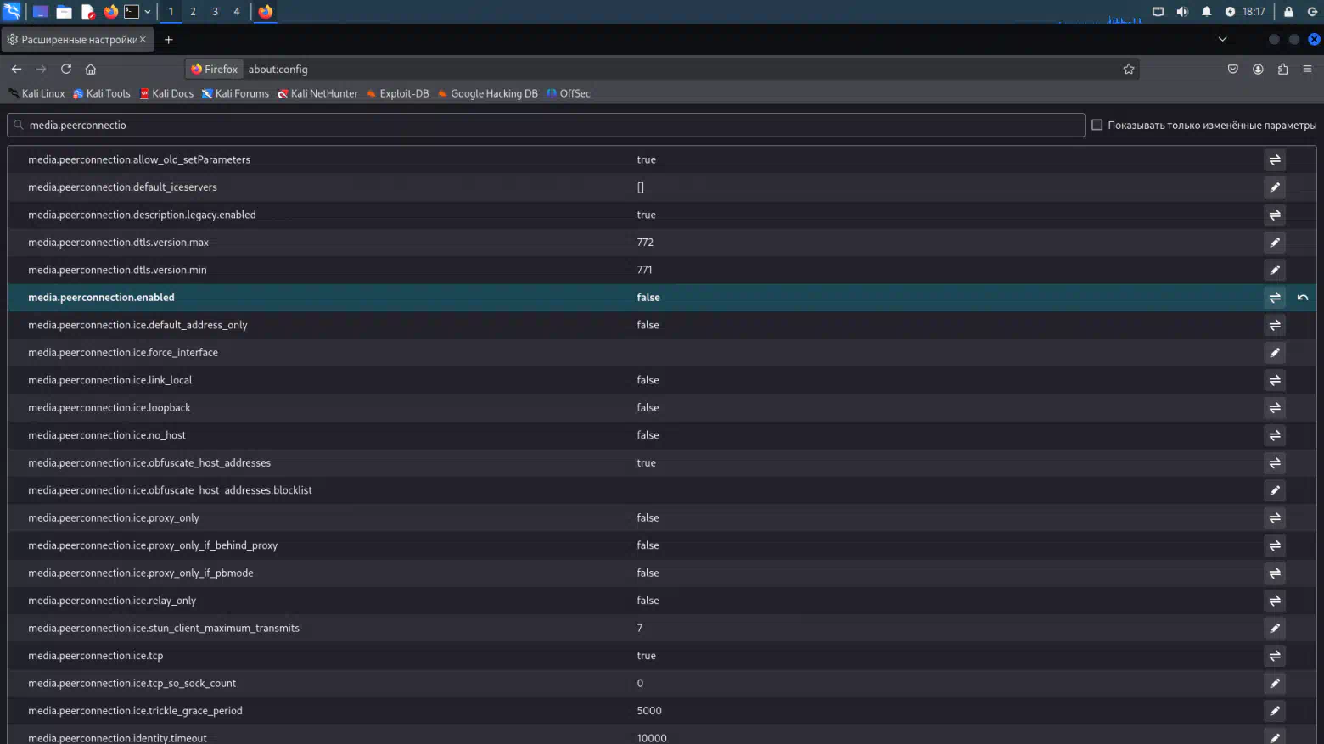Edit ice.trickle_grace_period value
This screenshot has width=1324, height=744.
coord(1274,711)
